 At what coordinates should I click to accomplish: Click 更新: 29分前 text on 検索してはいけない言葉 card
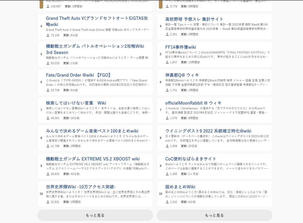tap(71, 118)
